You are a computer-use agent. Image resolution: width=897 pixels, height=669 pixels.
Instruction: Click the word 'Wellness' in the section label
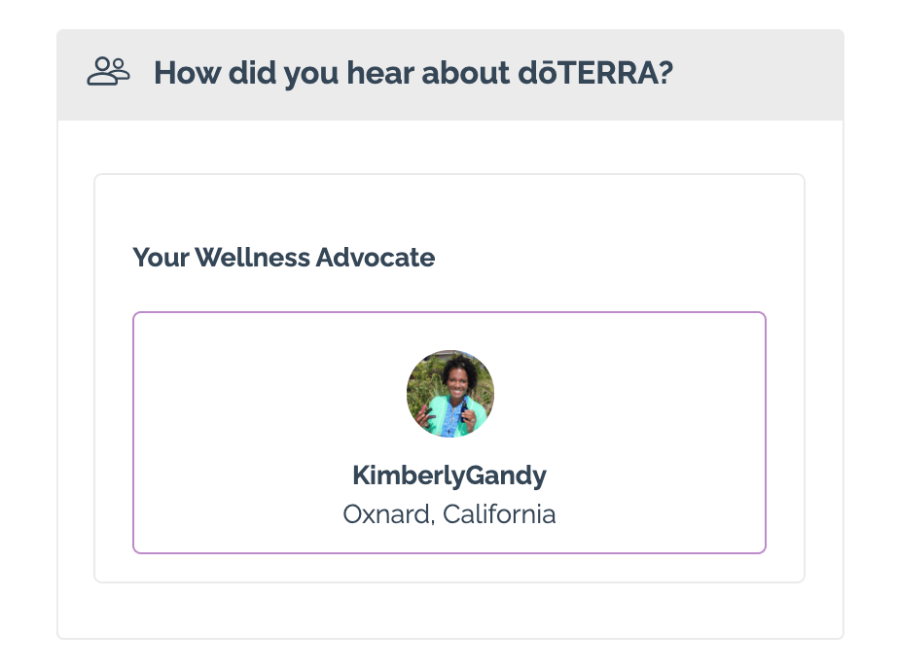252,258
